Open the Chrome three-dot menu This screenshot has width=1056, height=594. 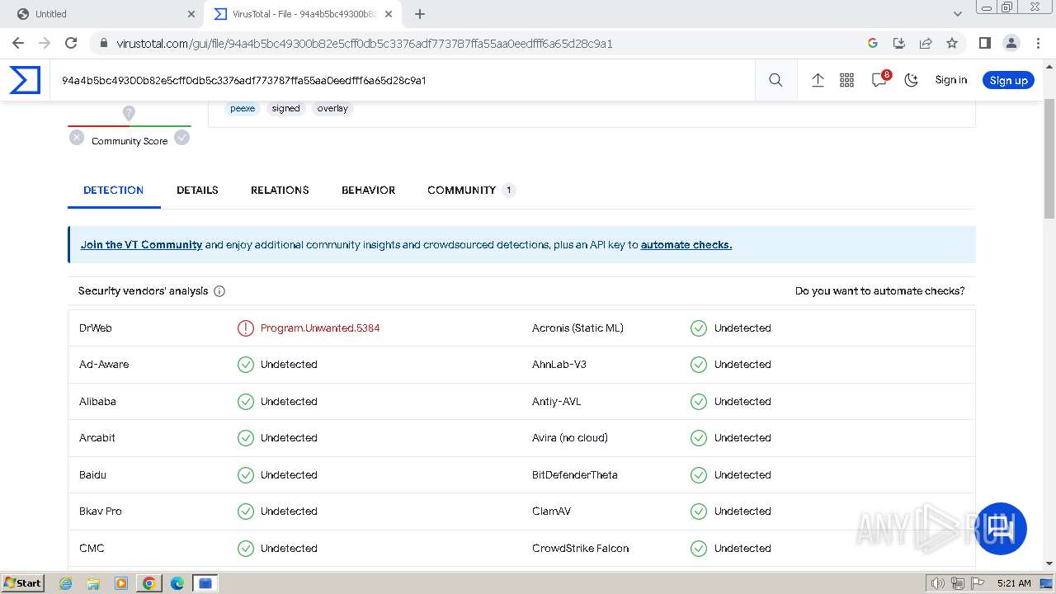click(x=1038, y=43)
